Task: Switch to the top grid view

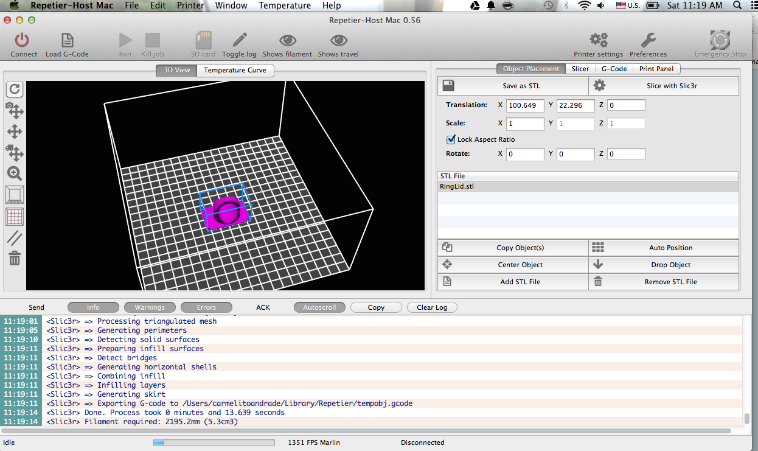Action: tap(15, 216)
